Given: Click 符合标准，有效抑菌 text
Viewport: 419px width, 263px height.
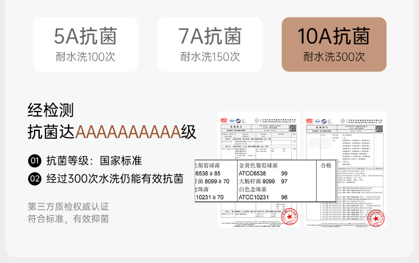Looking at the screenshot, I should click(x=68, y=219).
